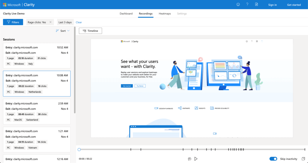This screenshot has height=163, width=308.
Task: Click the Filters funnel button
Action: [x=13, y=22]
